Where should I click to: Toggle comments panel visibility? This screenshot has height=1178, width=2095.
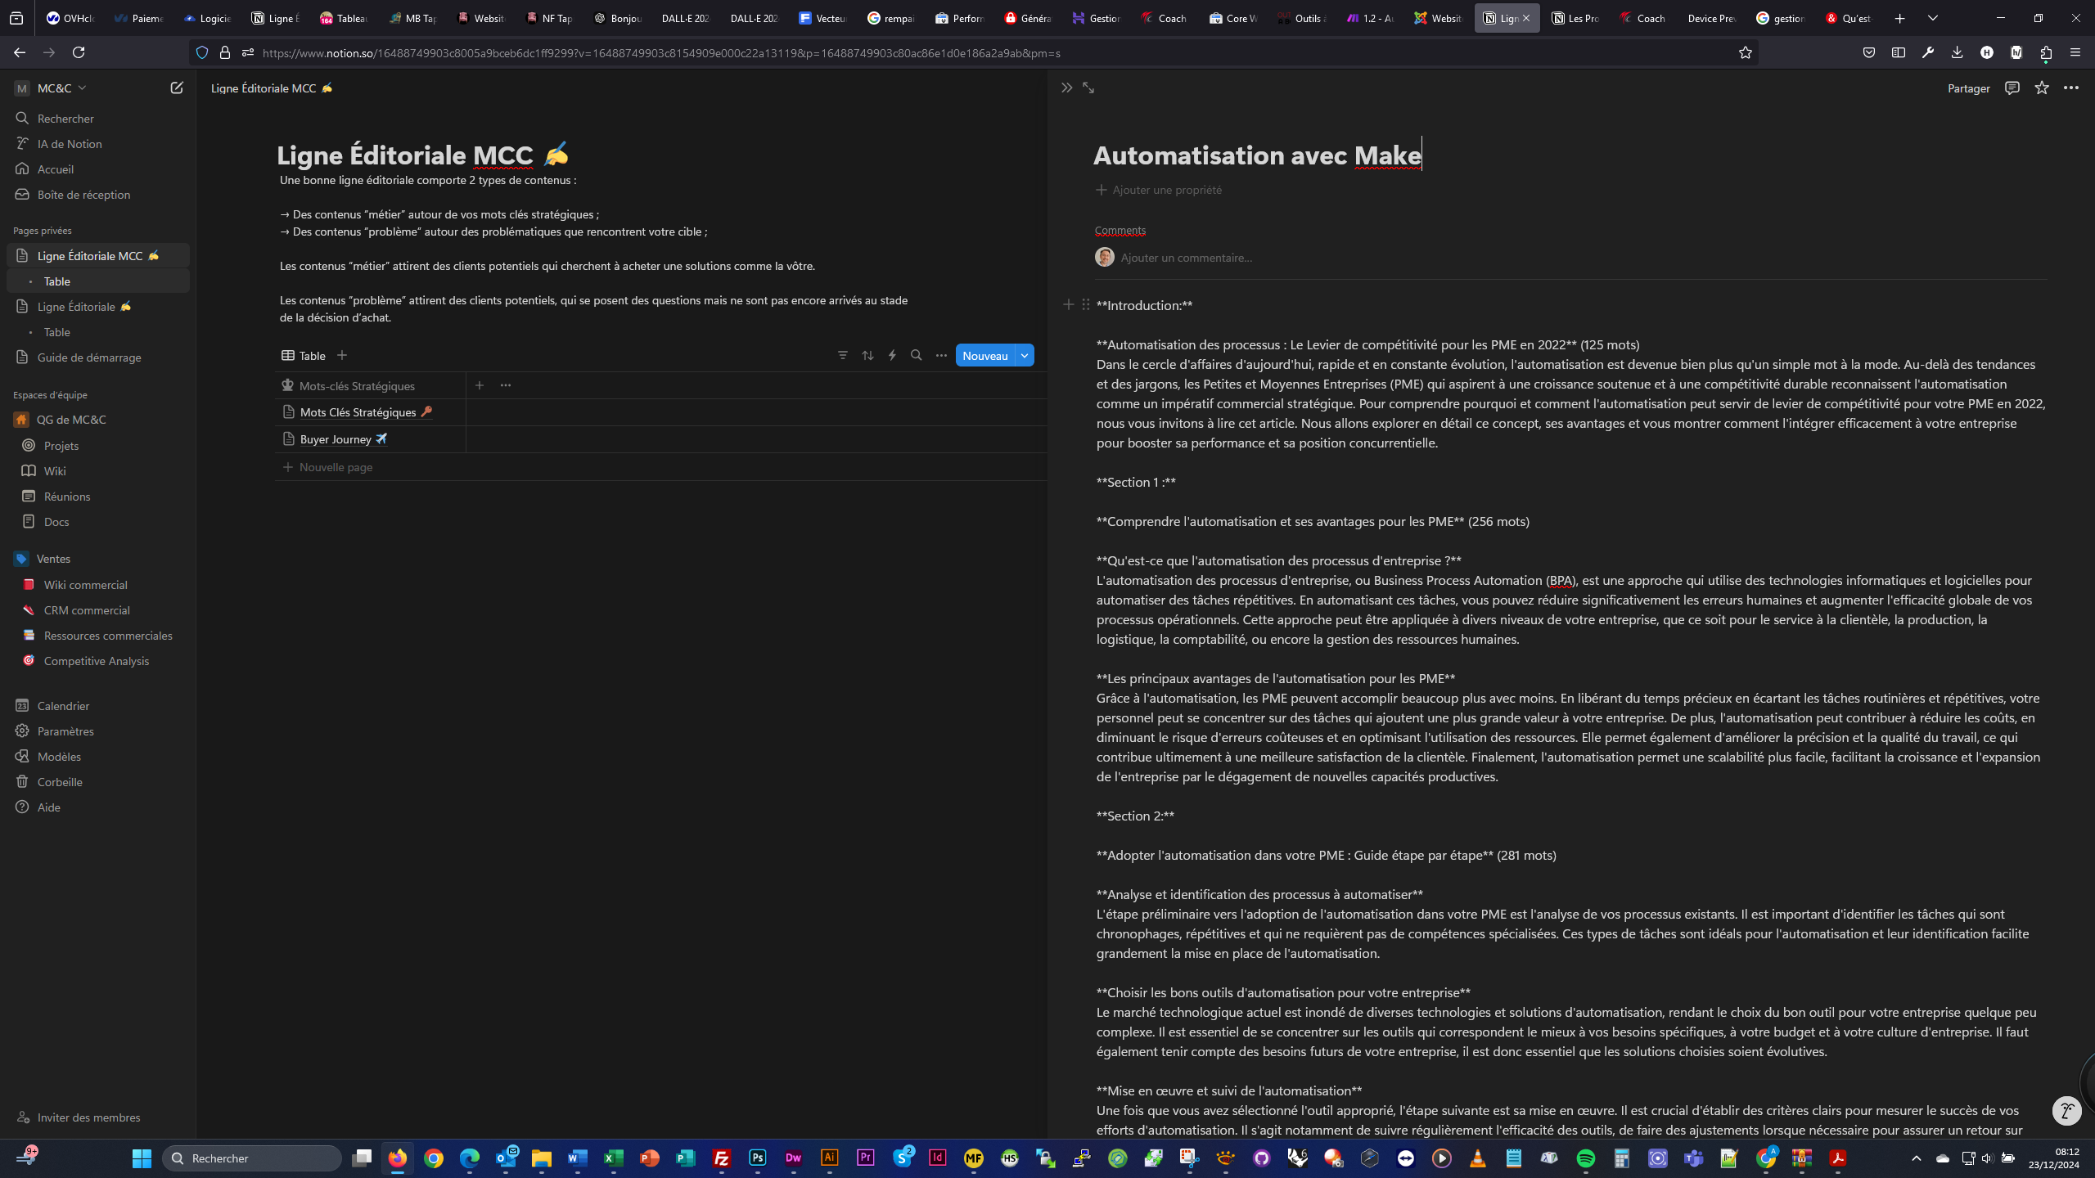click(2012, 88)
